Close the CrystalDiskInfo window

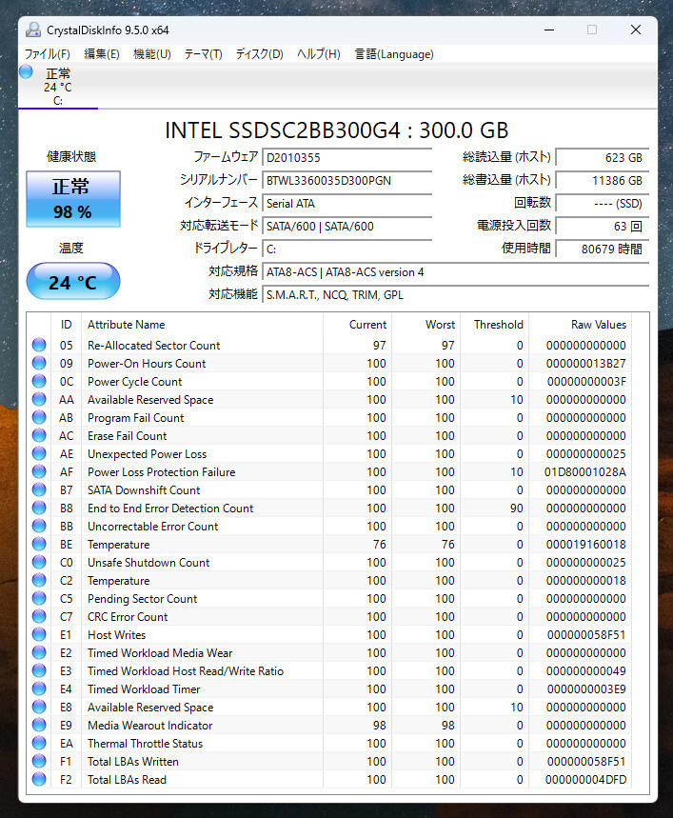[636, 30]
